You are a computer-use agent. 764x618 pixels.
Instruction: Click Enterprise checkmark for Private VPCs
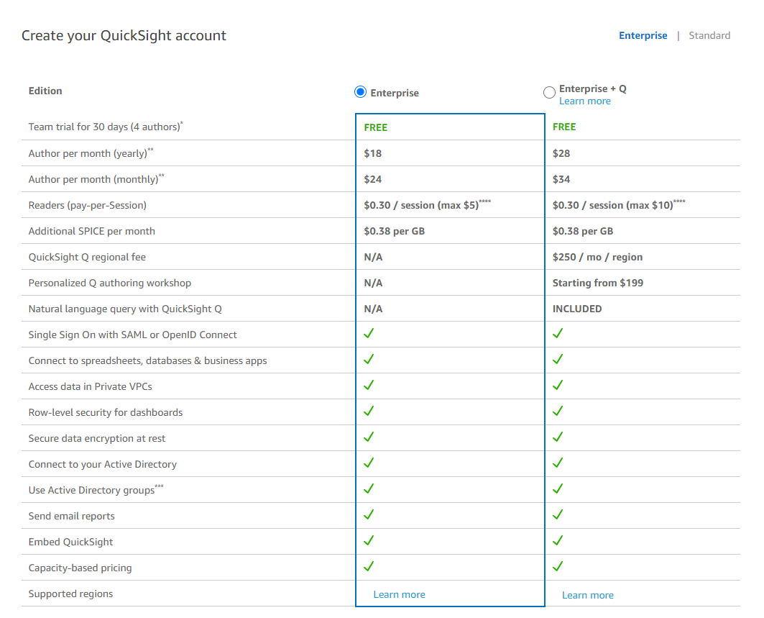pos(369,386)
